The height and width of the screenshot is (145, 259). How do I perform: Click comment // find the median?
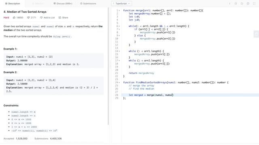(141, 89)
